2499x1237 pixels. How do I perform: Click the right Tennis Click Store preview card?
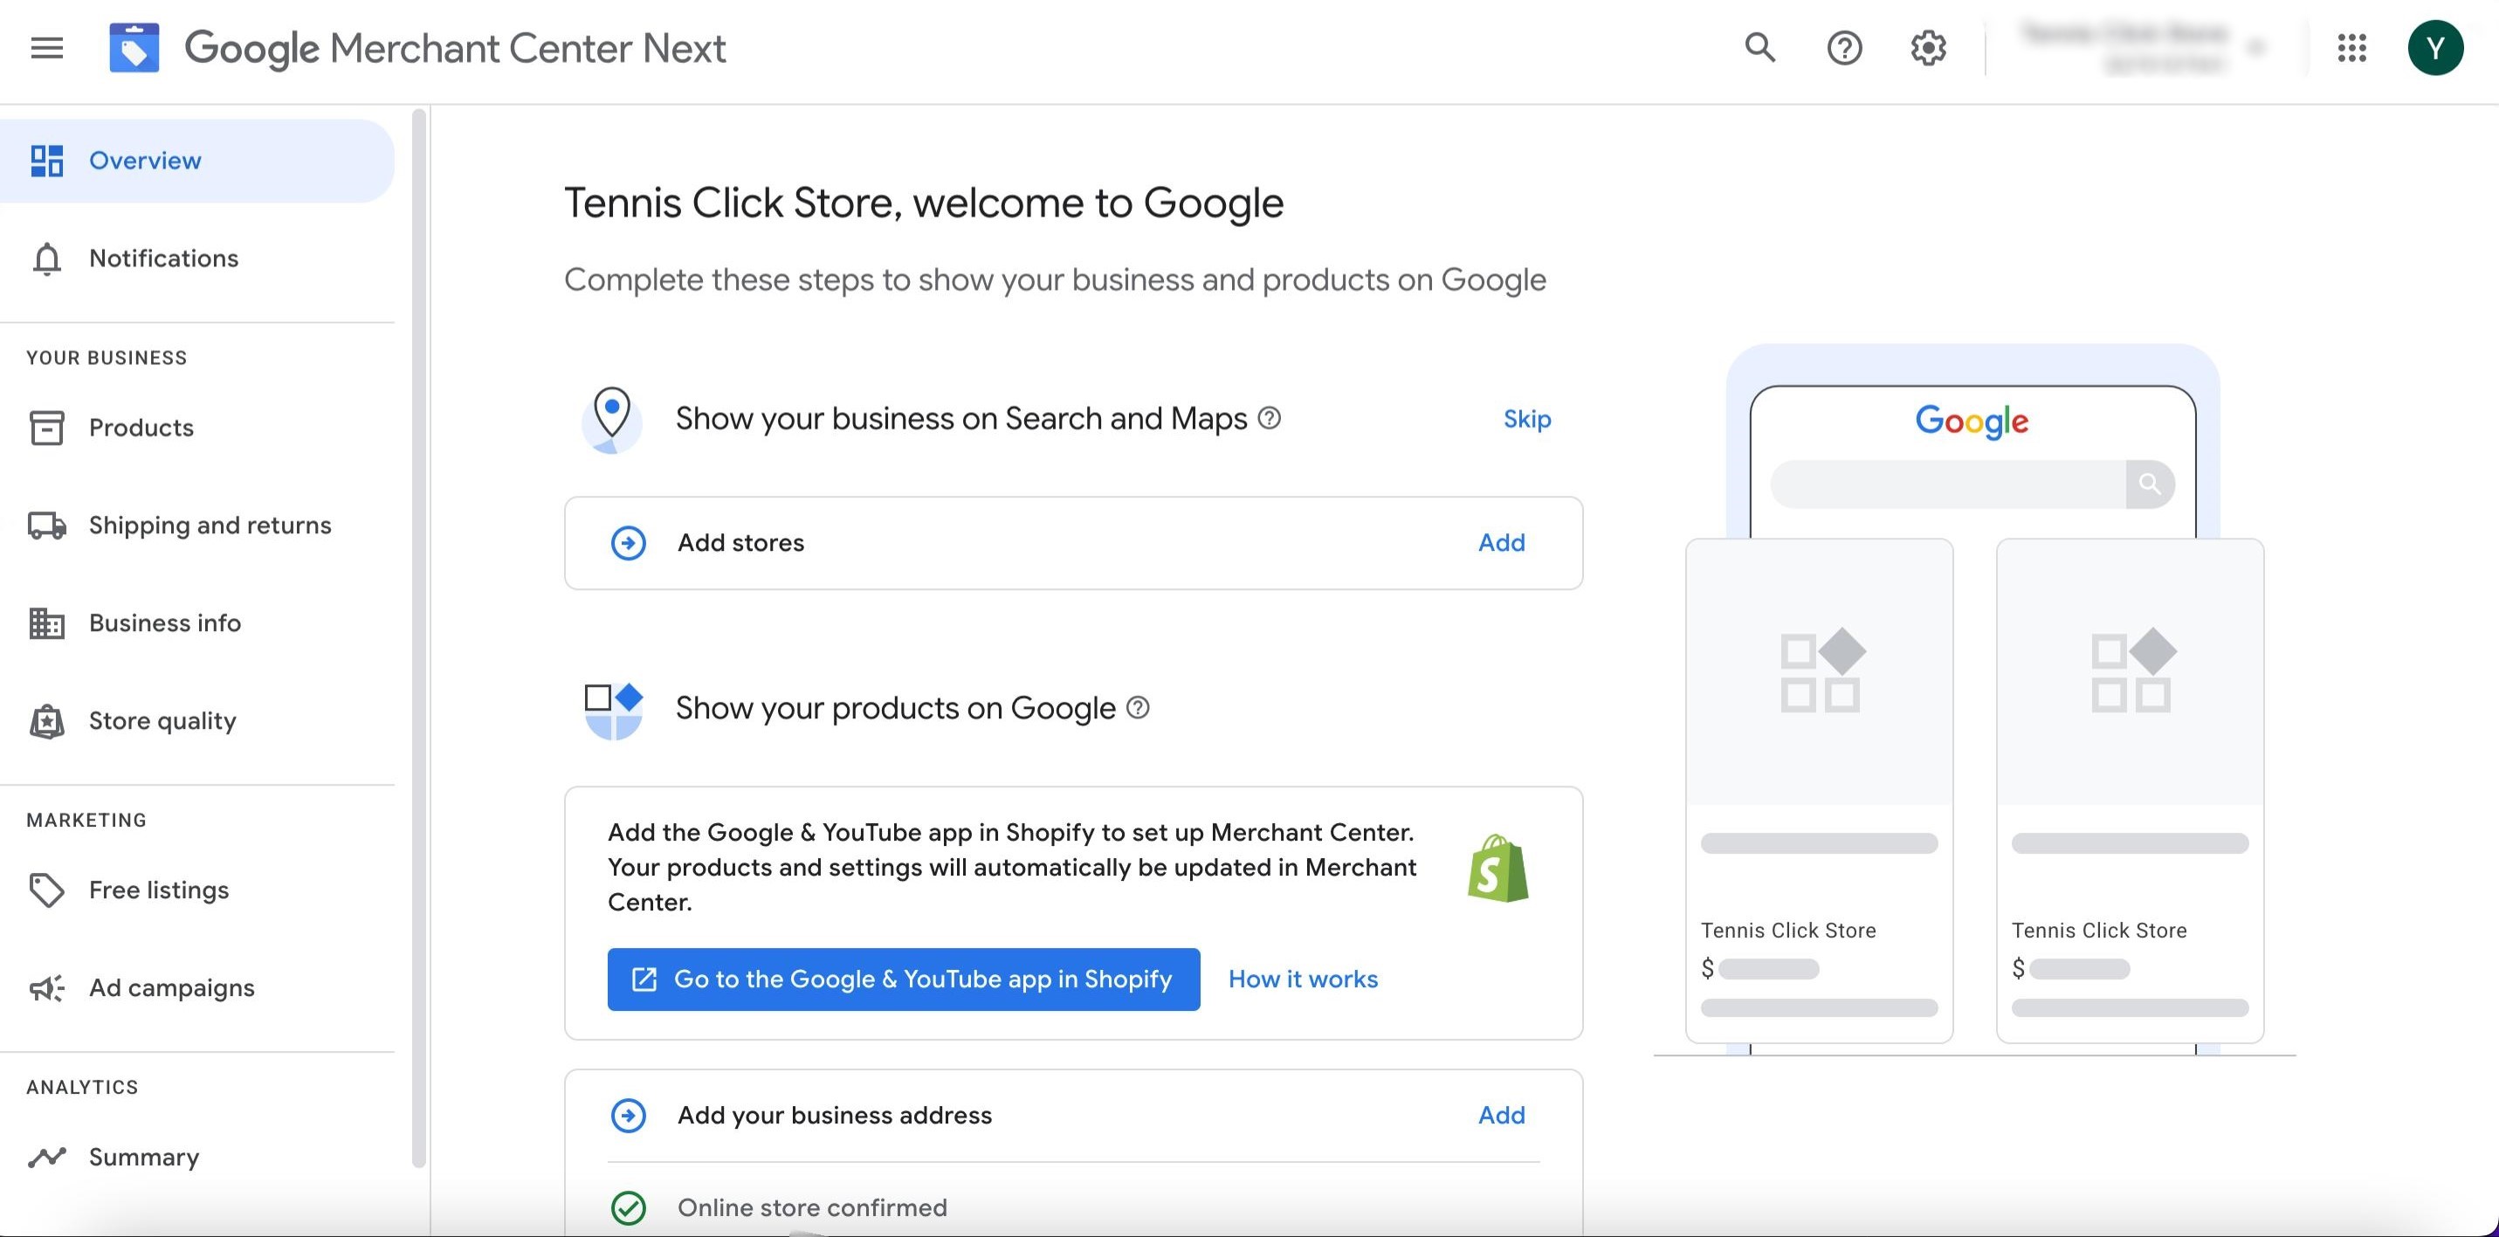pos(2130,791)
